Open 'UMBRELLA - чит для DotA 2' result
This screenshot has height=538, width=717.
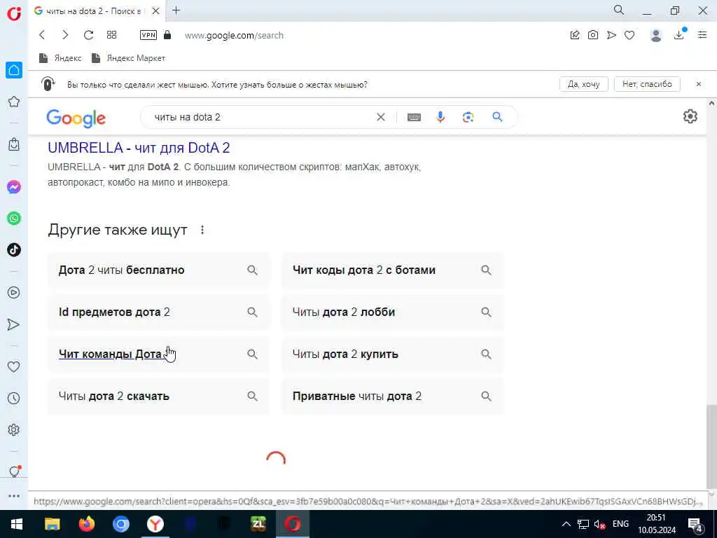tap(139, 148)
